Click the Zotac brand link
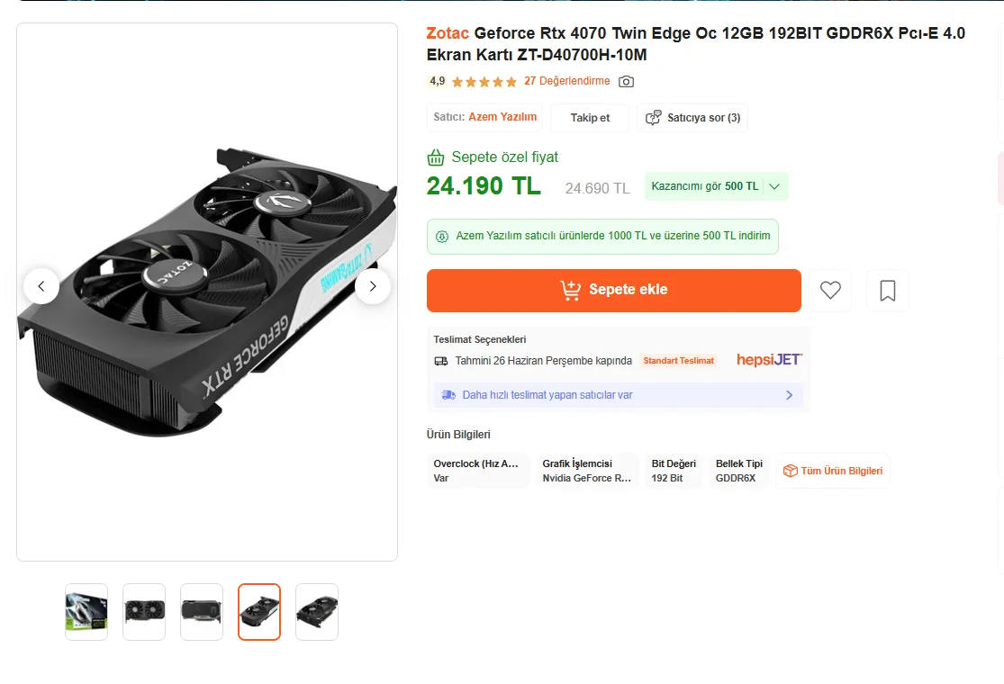Viewport: 1004px width, 684px height. click(x=448, y=33)
